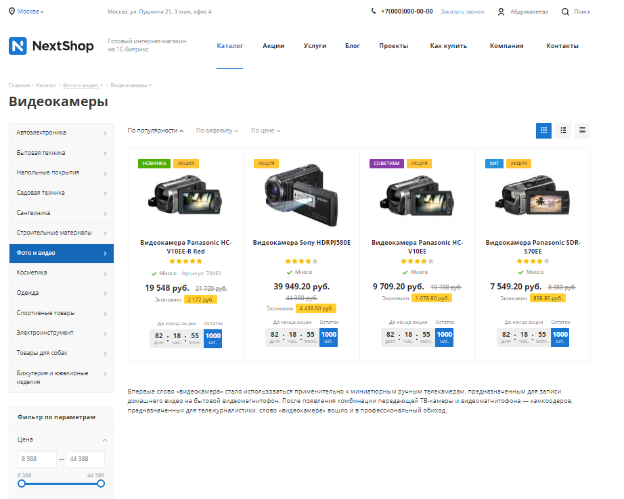Select Электроинструмент category

(x=62, y=333)
